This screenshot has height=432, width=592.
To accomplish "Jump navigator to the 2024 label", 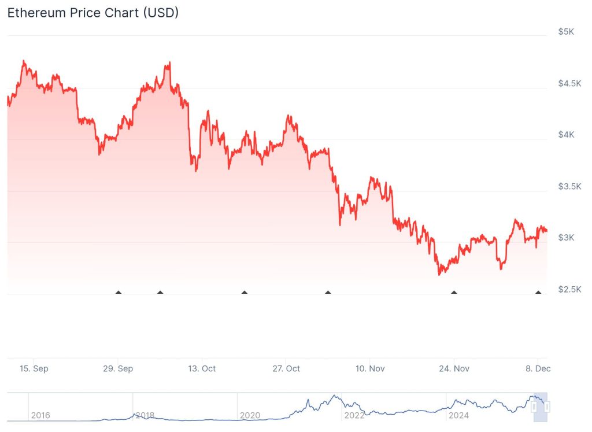I will click(x=458, y=415).
